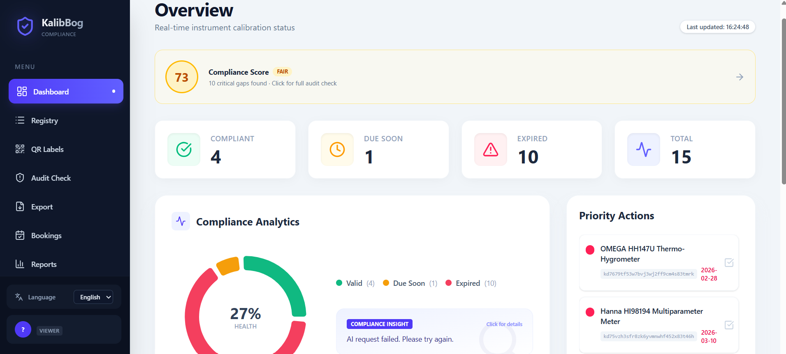
Task: Select Export from the sidebar menu
Action: point(66,207)
